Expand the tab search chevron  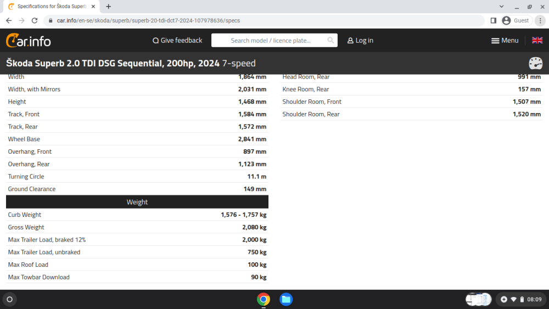(501, 6)
